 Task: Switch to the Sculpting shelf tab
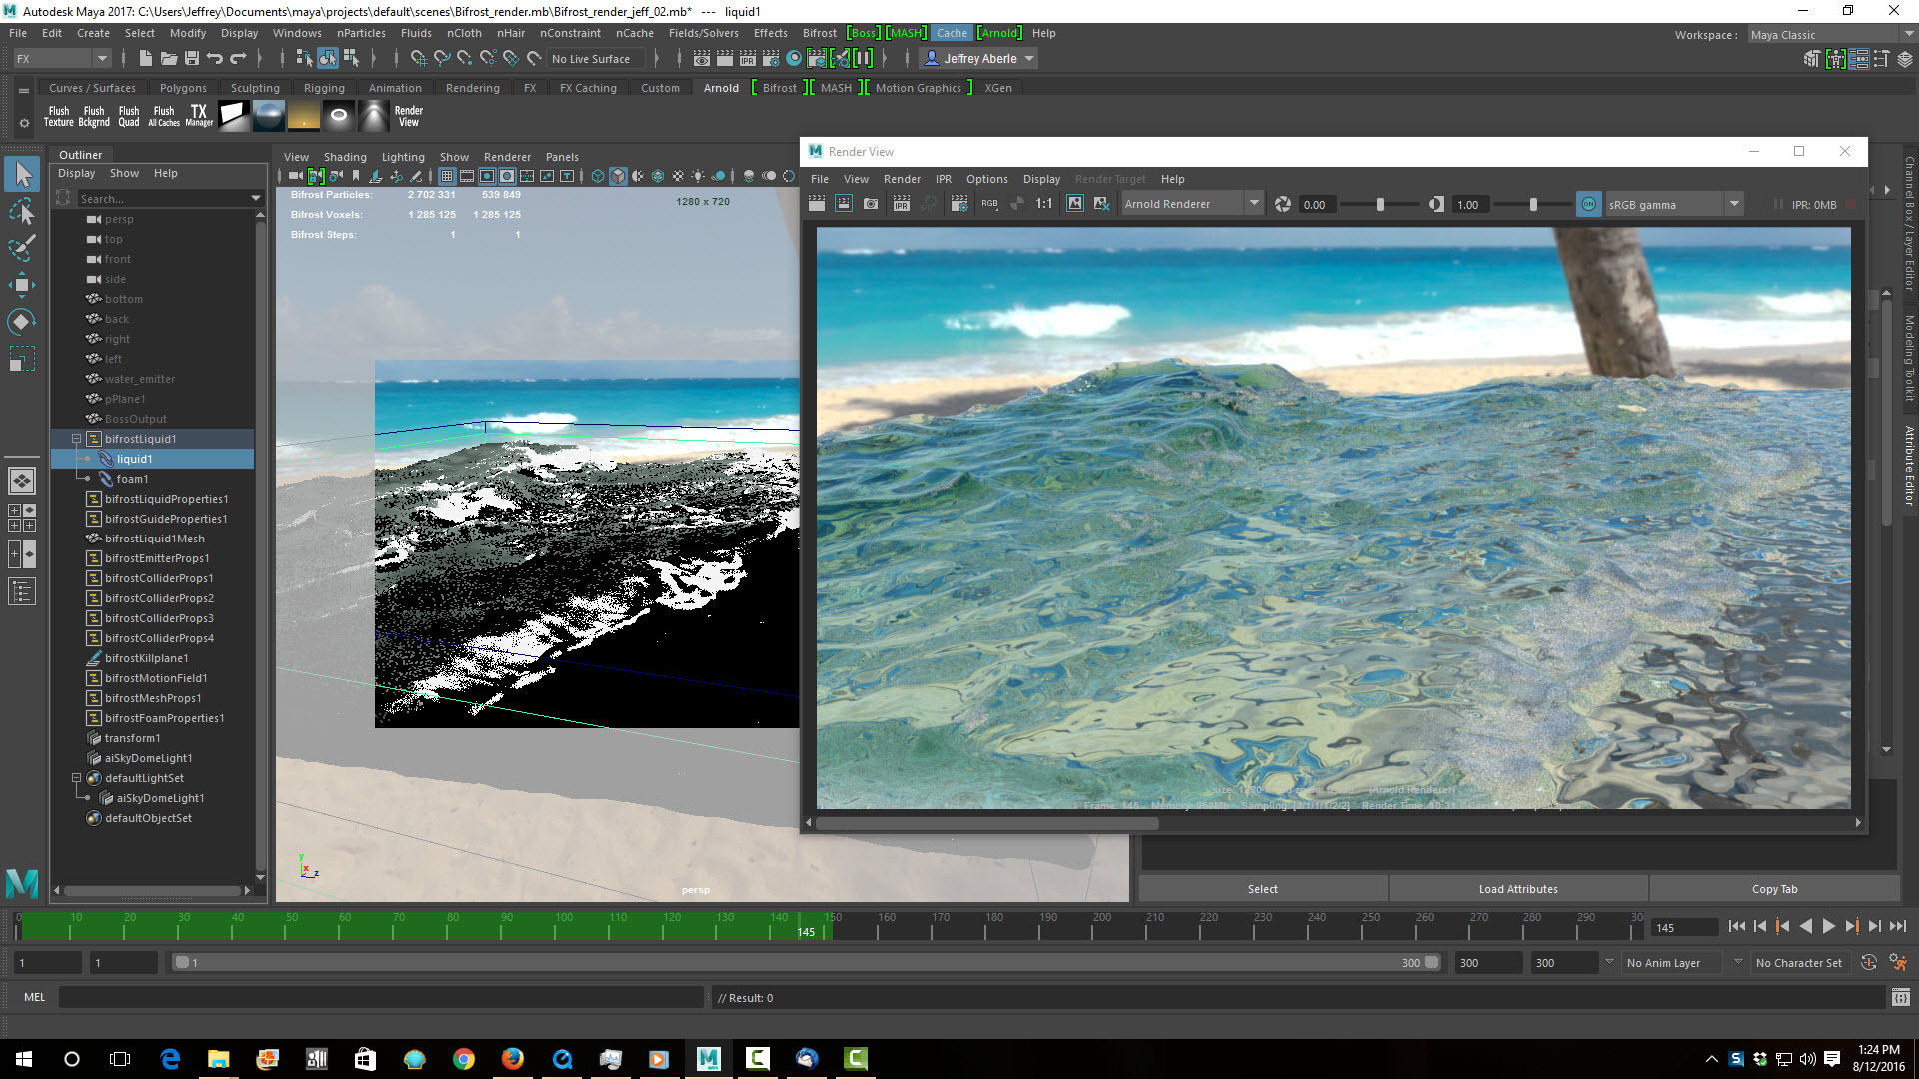pyautogui.click(x=255, y=88)
